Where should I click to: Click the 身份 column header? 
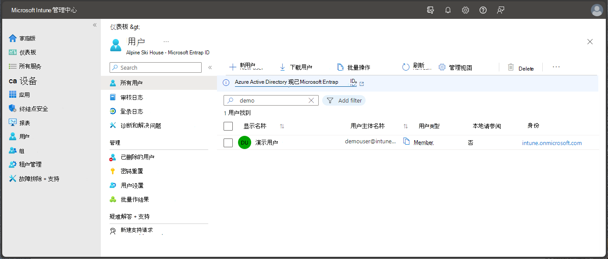click(533, 125)
